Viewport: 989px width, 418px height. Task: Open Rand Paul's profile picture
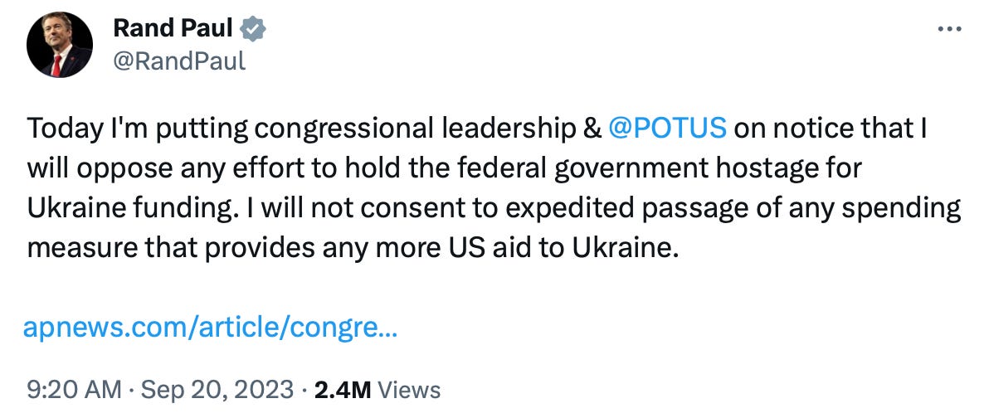[59, 46]
